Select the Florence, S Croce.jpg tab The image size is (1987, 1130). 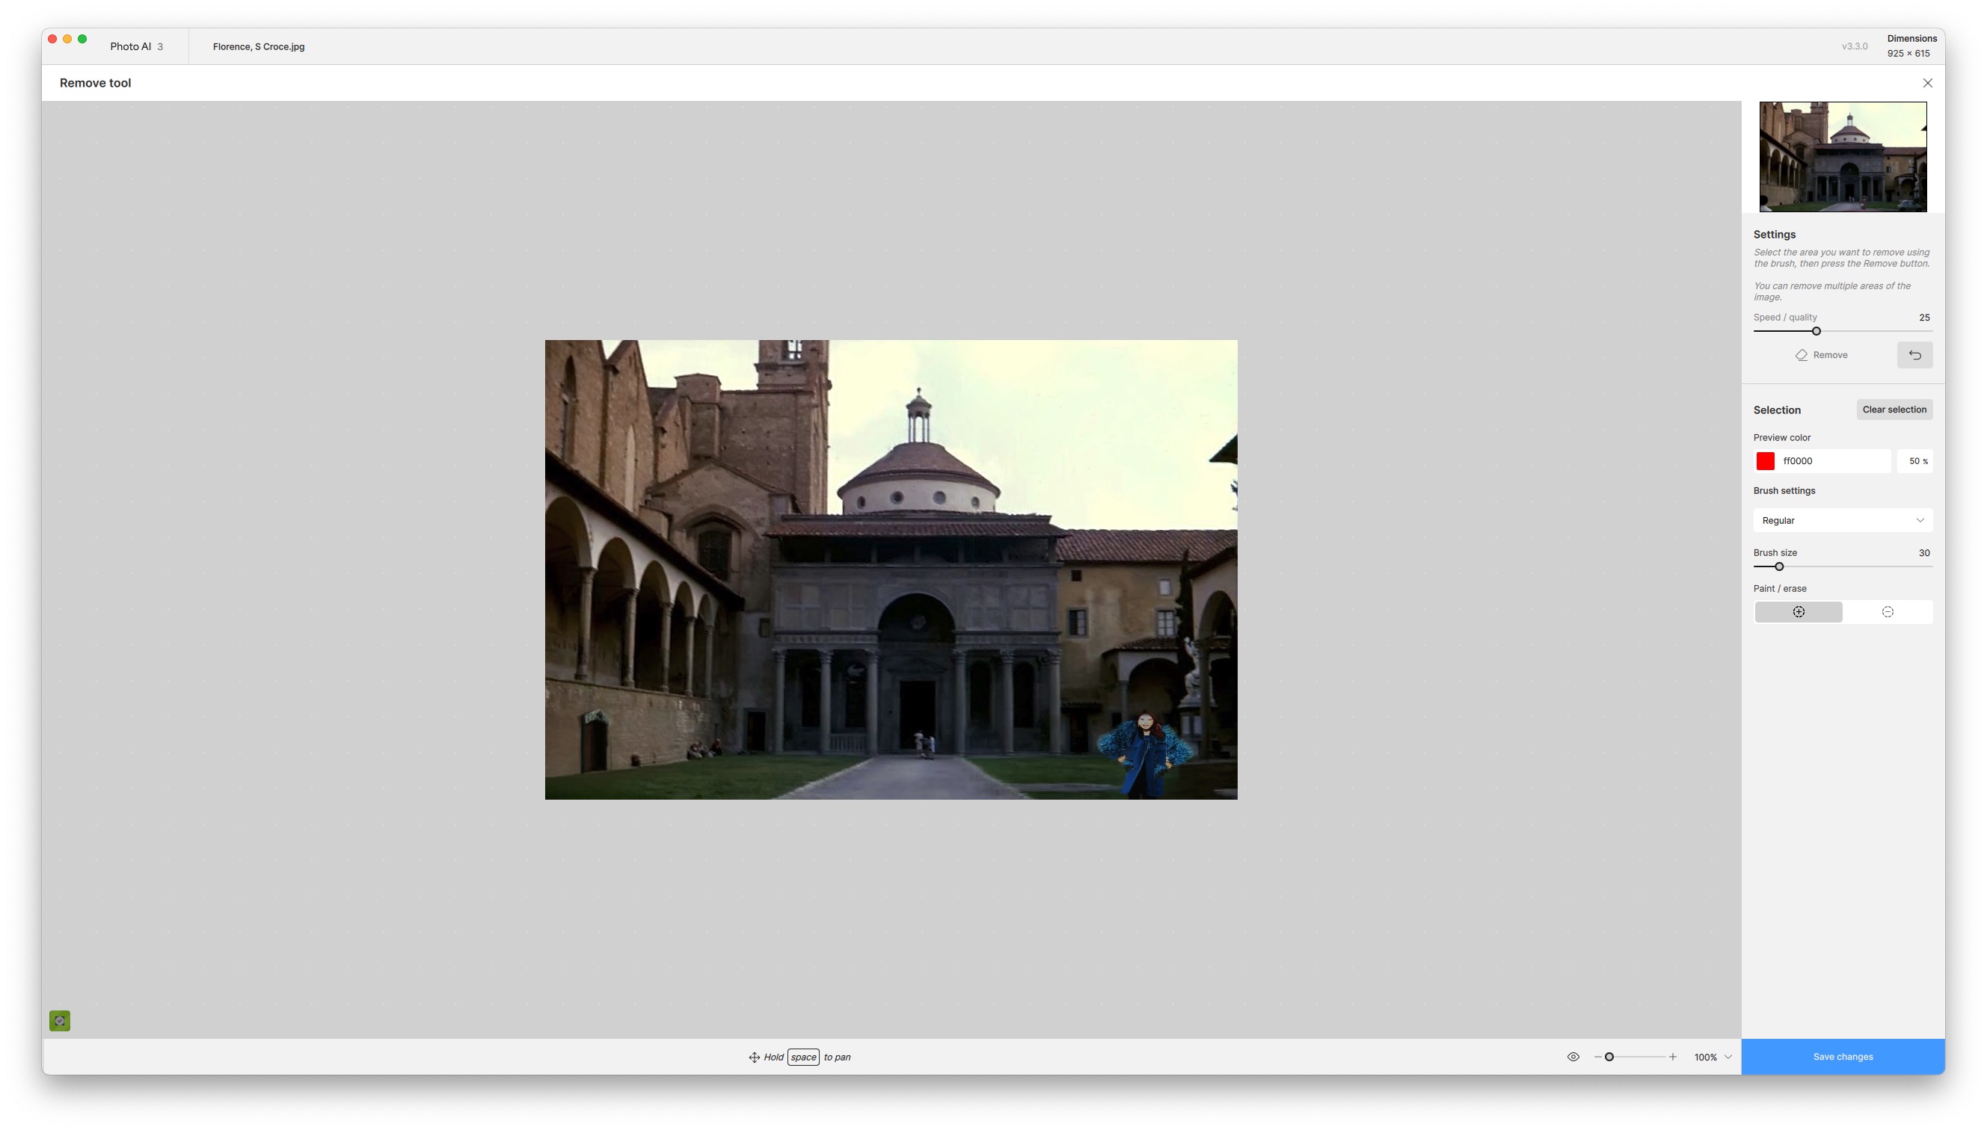point(259,46)
